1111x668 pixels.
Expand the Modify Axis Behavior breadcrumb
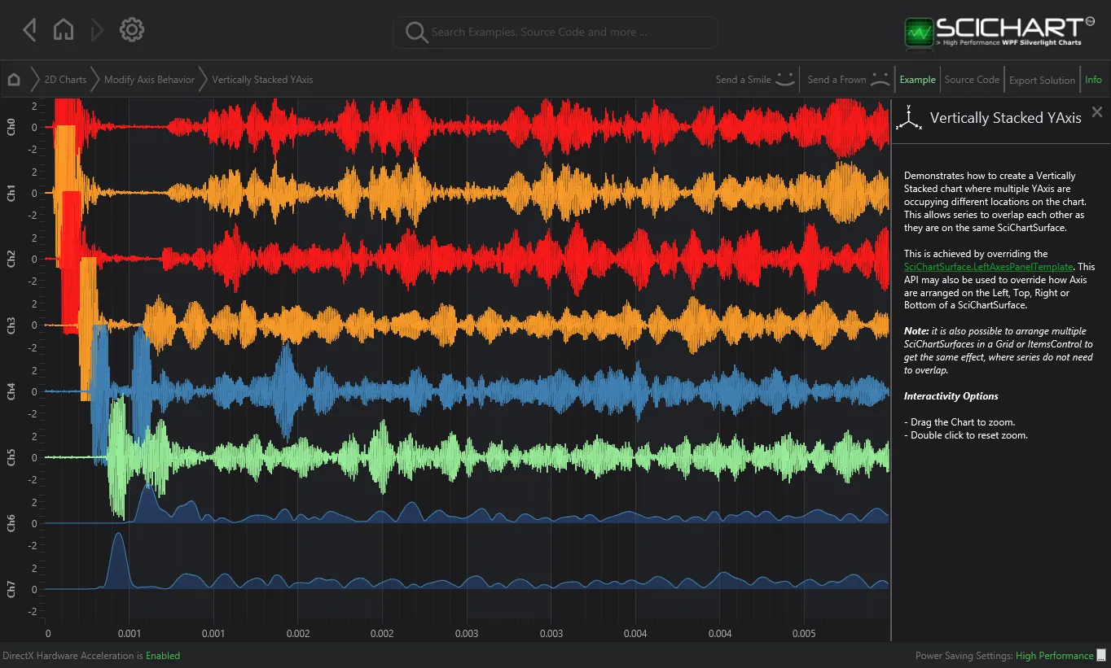coord(149,80)
